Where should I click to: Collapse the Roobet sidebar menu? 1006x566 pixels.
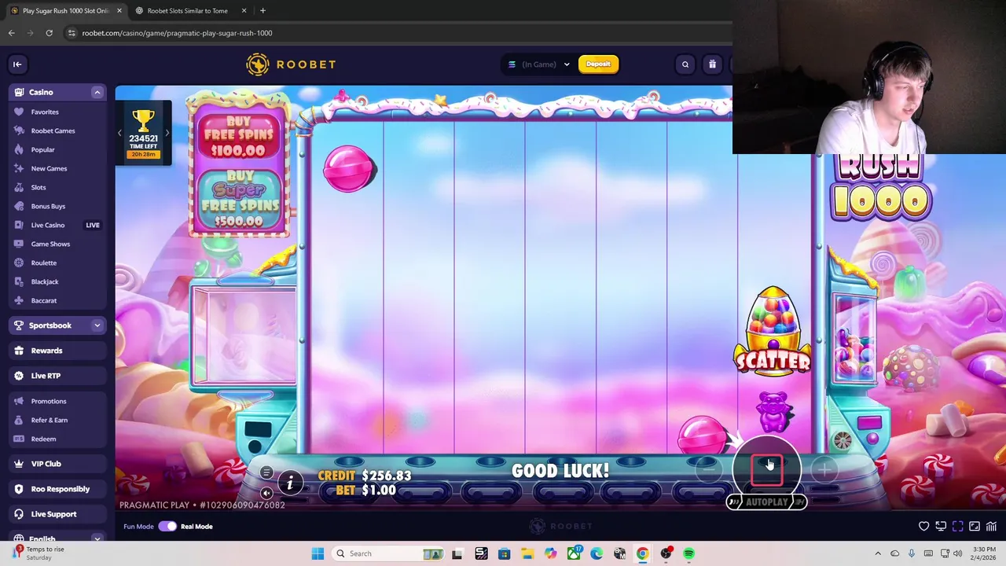pyautogui.click(x=17, y=64)
